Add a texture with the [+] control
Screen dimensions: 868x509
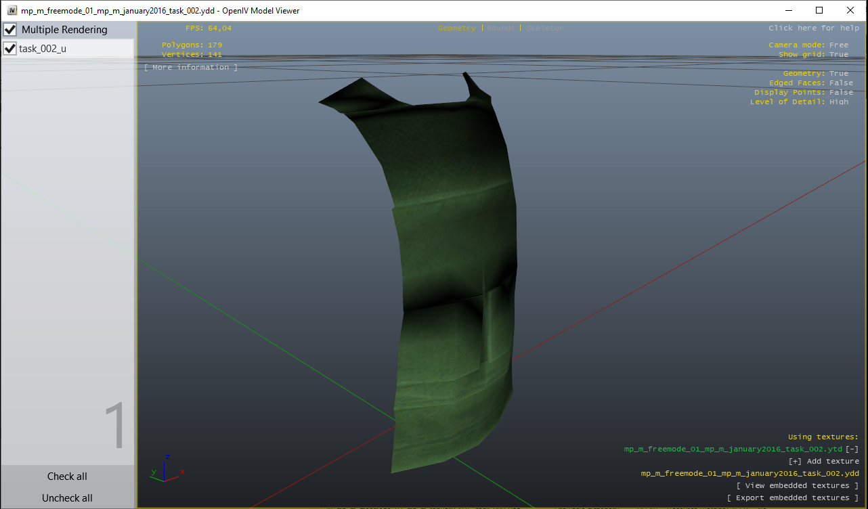794,461
